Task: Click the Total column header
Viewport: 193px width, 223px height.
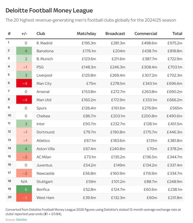Action: click(177, 34)
